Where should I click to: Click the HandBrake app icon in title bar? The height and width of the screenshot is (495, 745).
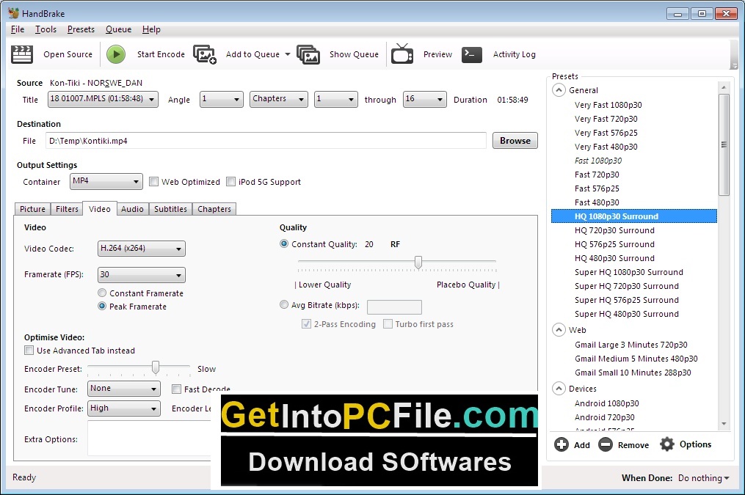(x=13, y=13)
